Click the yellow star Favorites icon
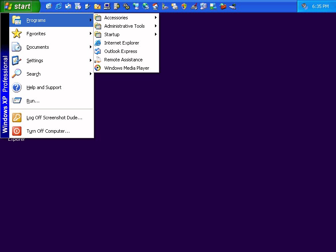The height and width of the screenshot is (252, 336). [x=16, y=34]
